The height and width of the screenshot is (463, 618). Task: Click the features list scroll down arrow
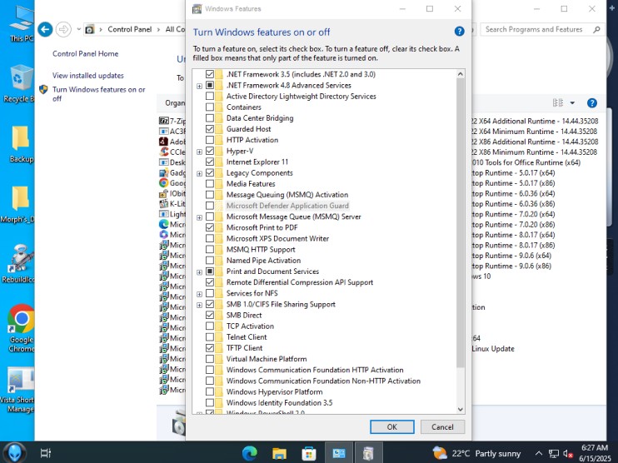(461, 410)
